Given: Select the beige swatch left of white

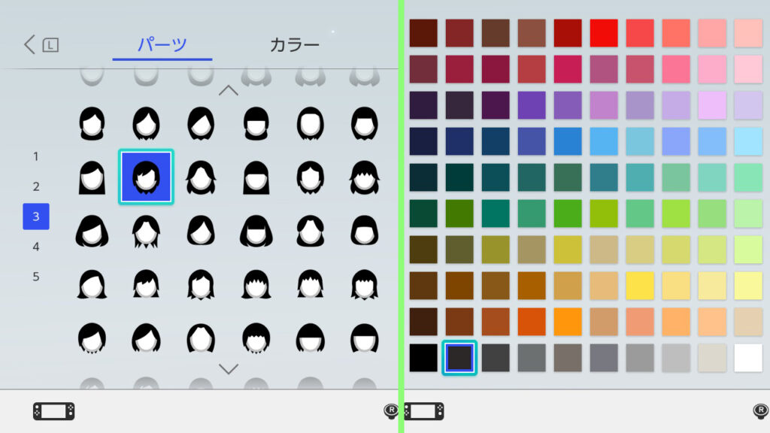Looking at the screenshot, I should [712, 358].
